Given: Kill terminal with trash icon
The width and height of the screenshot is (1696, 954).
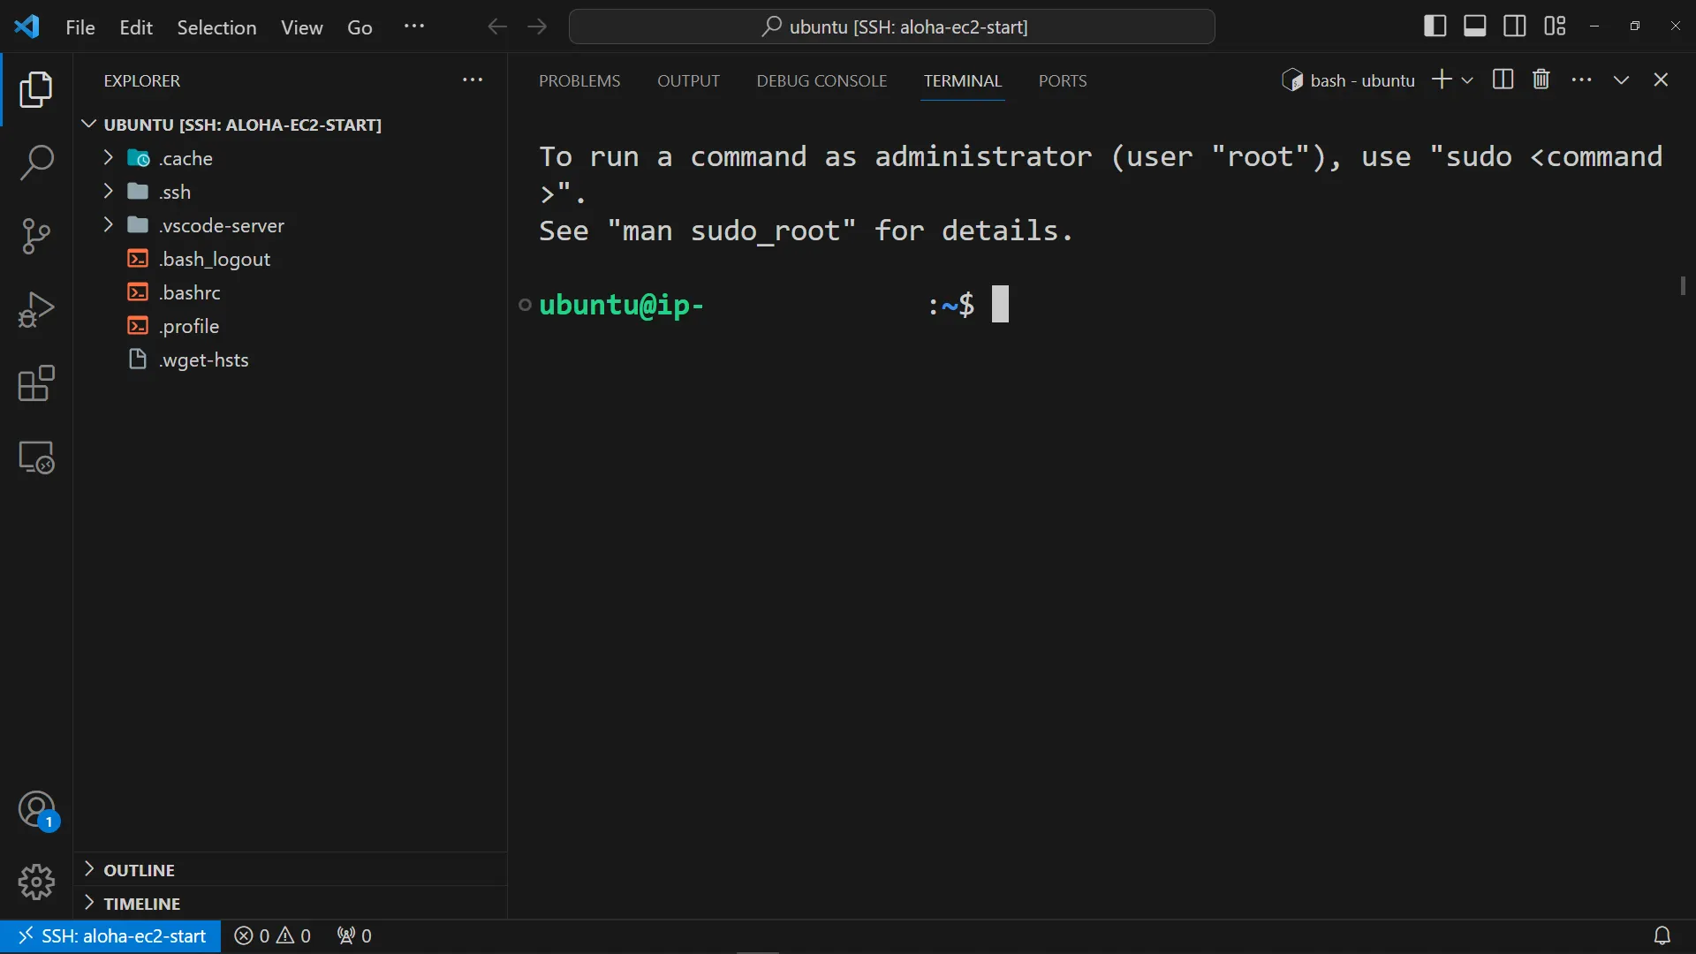Looking at the screenshot, I should [1541, 79].
